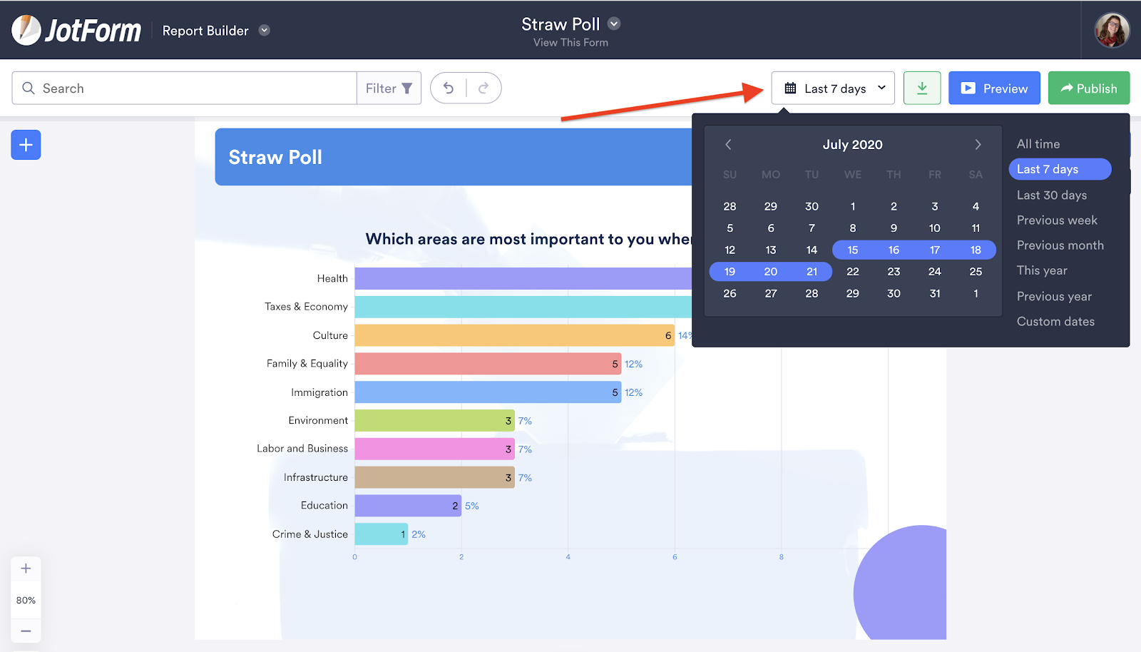Select Previous year range option
Image resolution: width=1141 pixels, height=652 pixels.
coord(1054,296)
